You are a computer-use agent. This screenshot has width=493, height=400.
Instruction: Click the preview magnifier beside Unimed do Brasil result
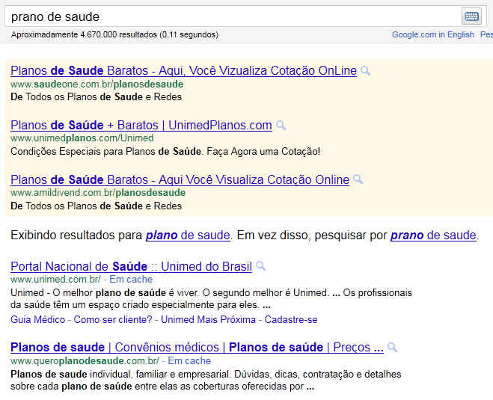[x=260, y=266]
